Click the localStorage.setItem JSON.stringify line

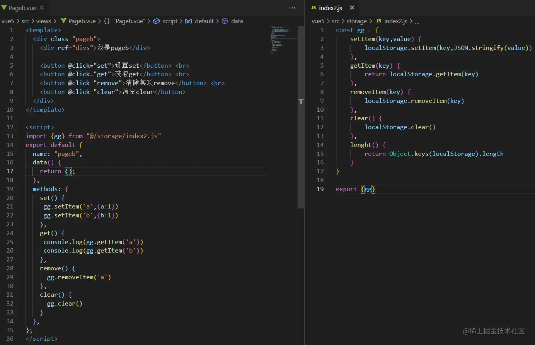coord(448,48)
